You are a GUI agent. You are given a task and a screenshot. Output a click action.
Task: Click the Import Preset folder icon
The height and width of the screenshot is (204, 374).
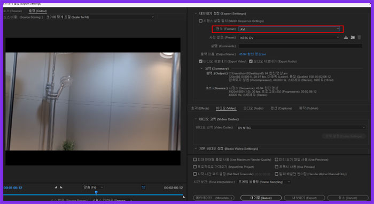[x=353, y=37]
